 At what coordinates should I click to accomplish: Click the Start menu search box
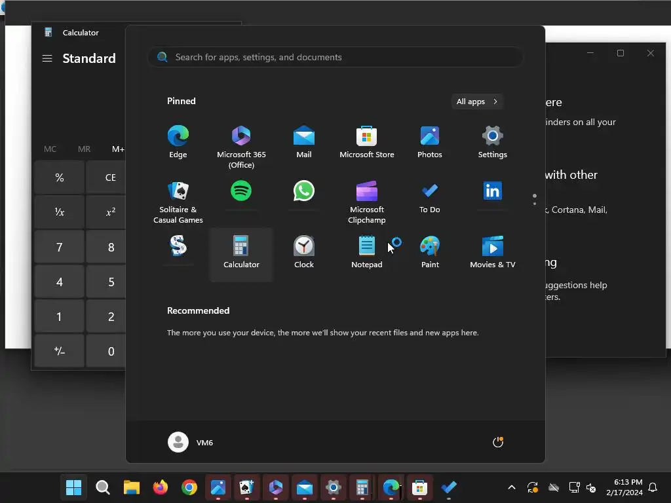335,57
